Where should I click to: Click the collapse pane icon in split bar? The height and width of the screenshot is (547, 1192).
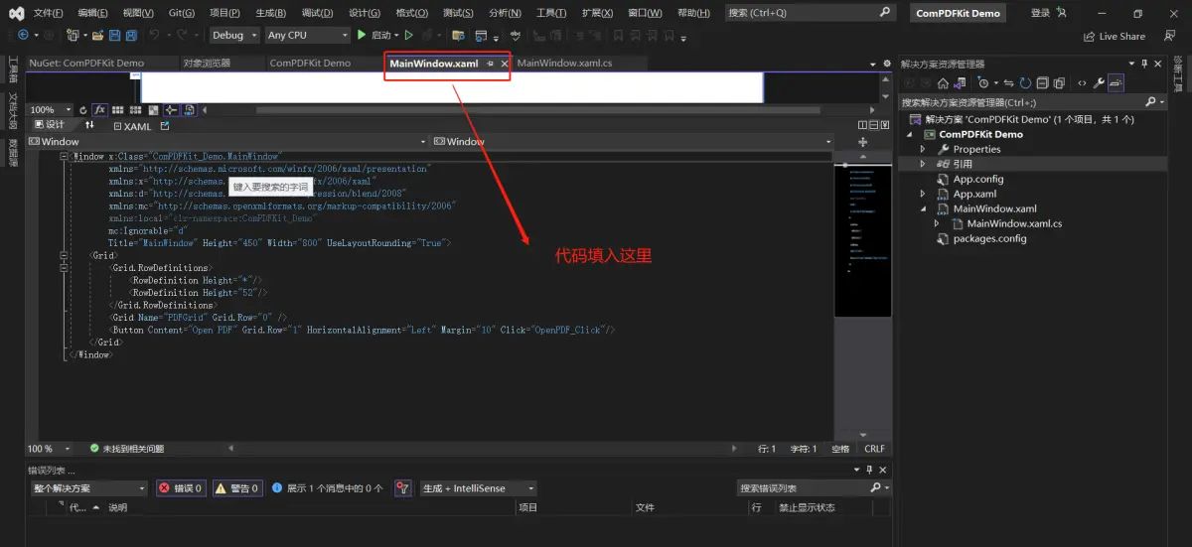tap(886, 125)
